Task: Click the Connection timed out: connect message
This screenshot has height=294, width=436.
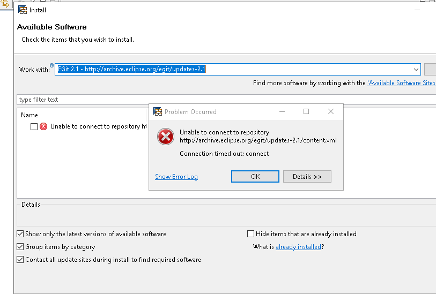Action: click(x=224, y=154)
